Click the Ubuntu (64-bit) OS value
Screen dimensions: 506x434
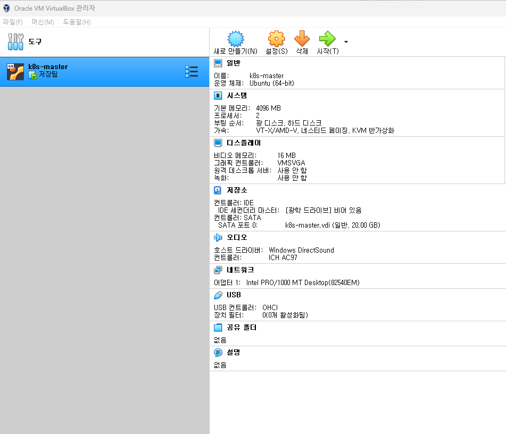point(272,84)
